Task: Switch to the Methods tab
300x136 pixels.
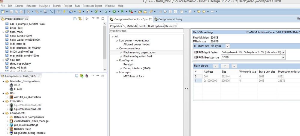Action: pyautogui.click(x=132, y=26)
